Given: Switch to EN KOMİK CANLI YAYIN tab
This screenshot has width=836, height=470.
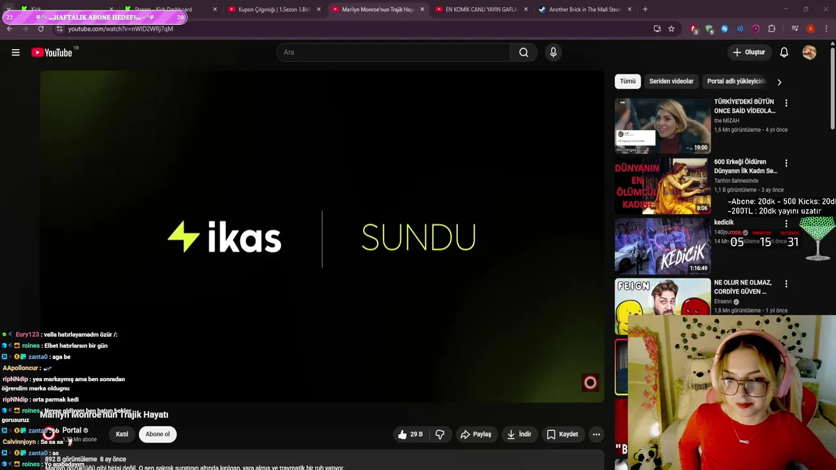Looking at the screenshot, I should [481, 9].
